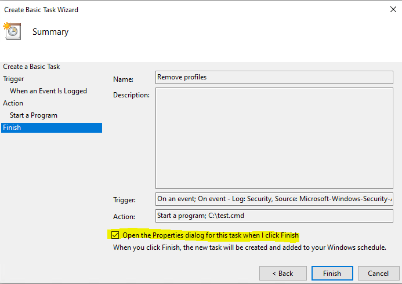Click the Summary heading text

(x=50, y=32)
